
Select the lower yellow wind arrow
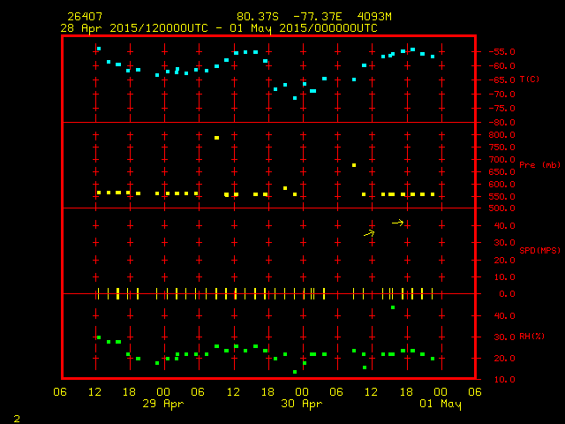[369, 233]
